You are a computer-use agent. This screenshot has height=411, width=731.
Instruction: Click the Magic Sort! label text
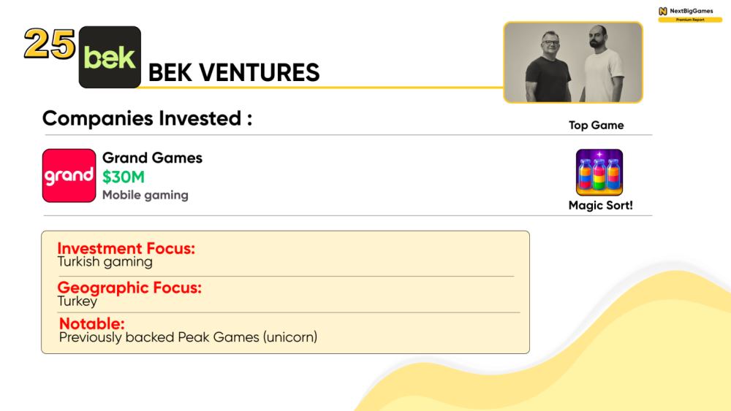pos(600,206)
